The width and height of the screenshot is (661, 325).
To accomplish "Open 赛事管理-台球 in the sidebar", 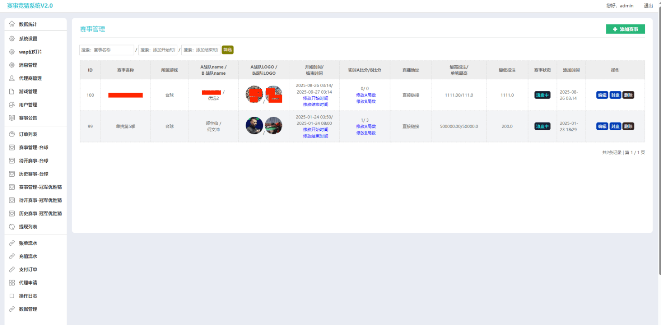I will 33,147.
